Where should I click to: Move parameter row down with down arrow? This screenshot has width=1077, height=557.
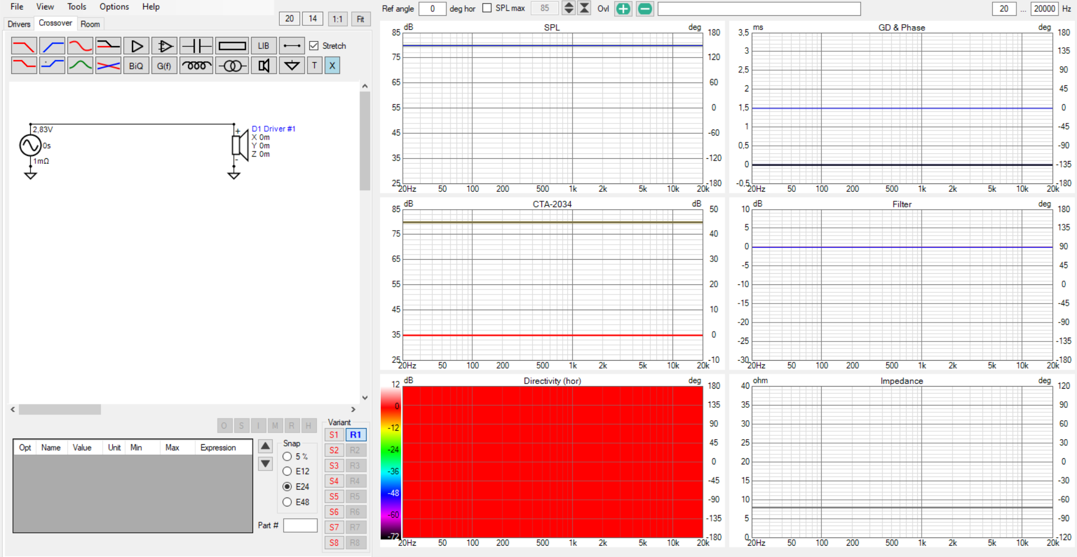coord(265,464)
